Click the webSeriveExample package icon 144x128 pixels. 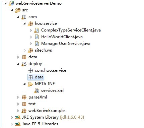pyautogui.click(x=24, y=111)
